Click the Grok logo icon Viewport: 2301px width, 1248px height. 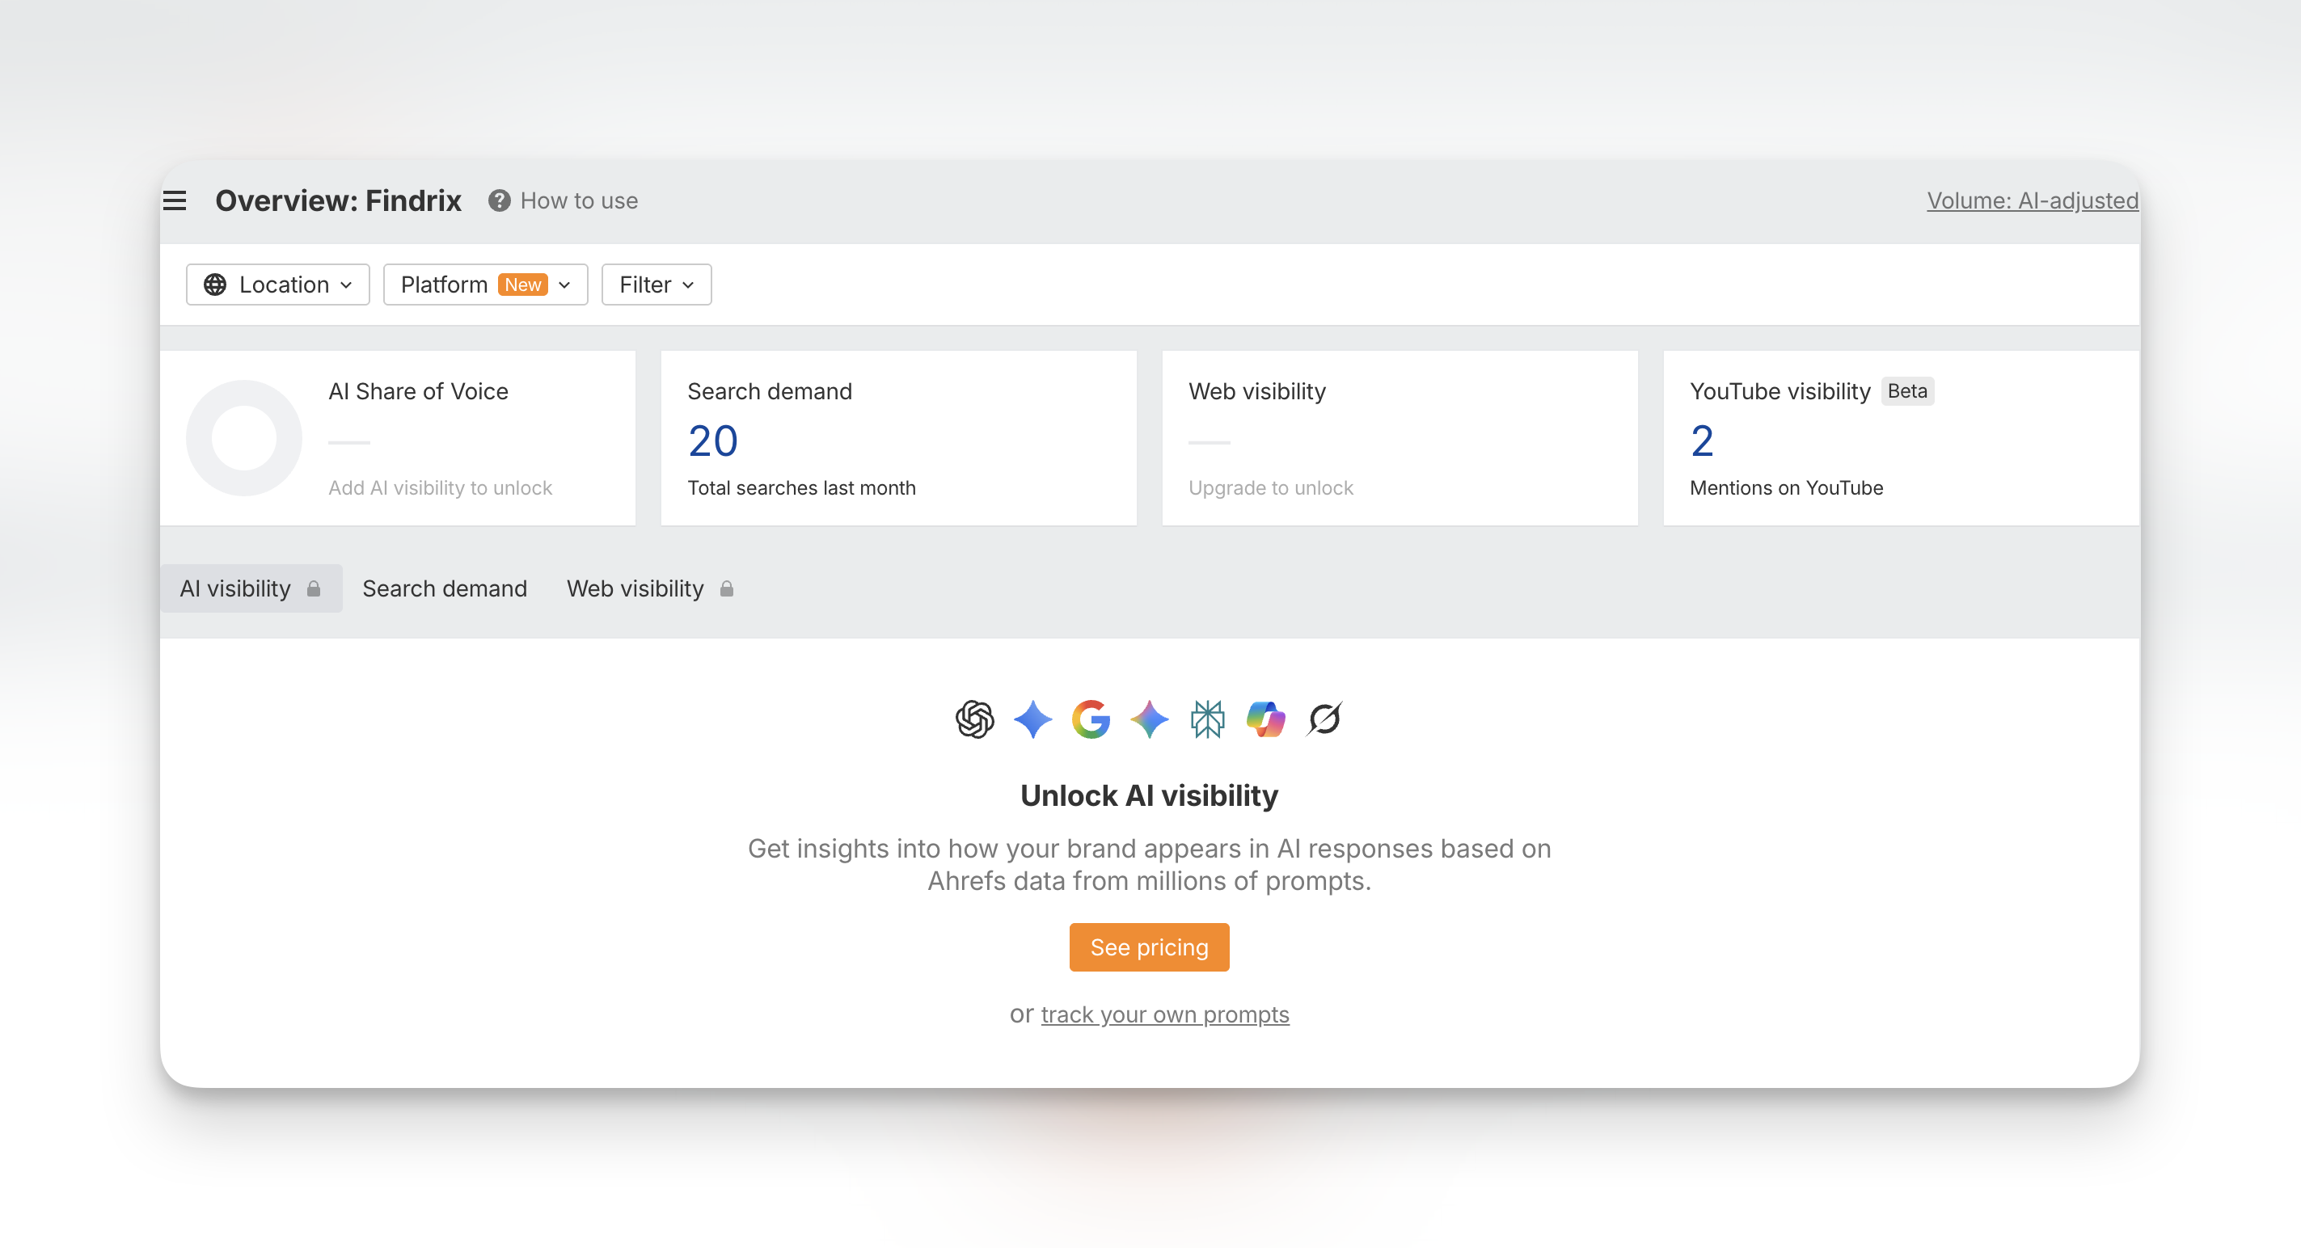click(x=1324, y=719)
